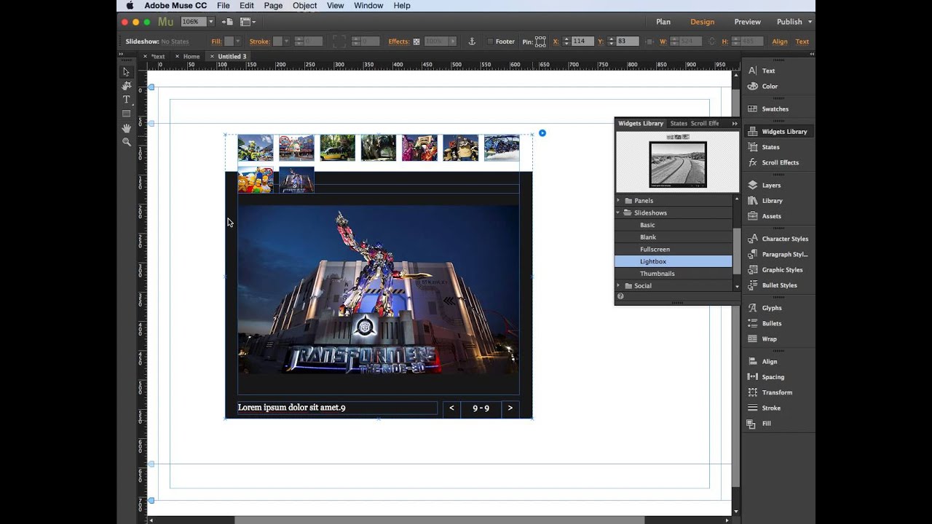The height and width of the screenshot is (524, 932).
Task: Click the slideshow next arrow button
Action: click(x=510, y=408)
